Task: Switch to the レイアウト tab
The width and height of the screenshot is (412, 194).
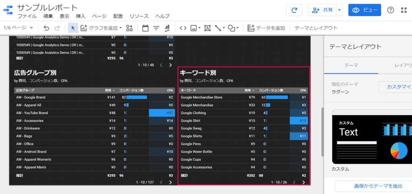Action: point(403,65)
